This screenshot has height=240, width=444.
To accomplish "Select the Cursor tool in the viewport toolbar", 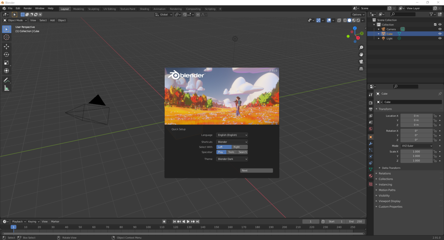I will click(6, 37).
